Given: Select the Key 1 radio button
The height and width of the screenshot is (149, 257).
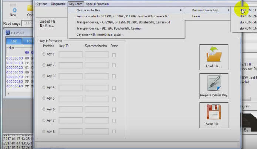Looking at the screenshot, I should [44, 54].
